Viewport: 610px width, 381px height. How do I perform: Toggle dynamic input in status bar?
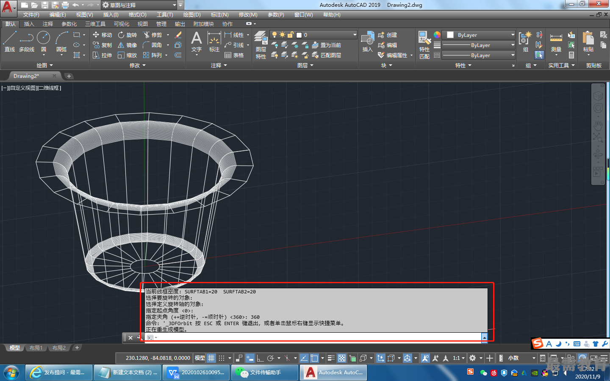click(250, 358)
